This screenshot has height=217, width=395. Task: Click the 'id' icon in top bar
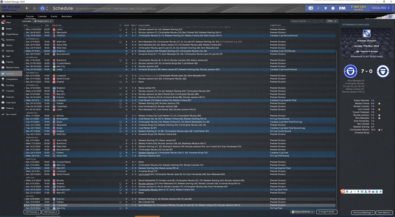pyautogui.click(x=311, y=8)
